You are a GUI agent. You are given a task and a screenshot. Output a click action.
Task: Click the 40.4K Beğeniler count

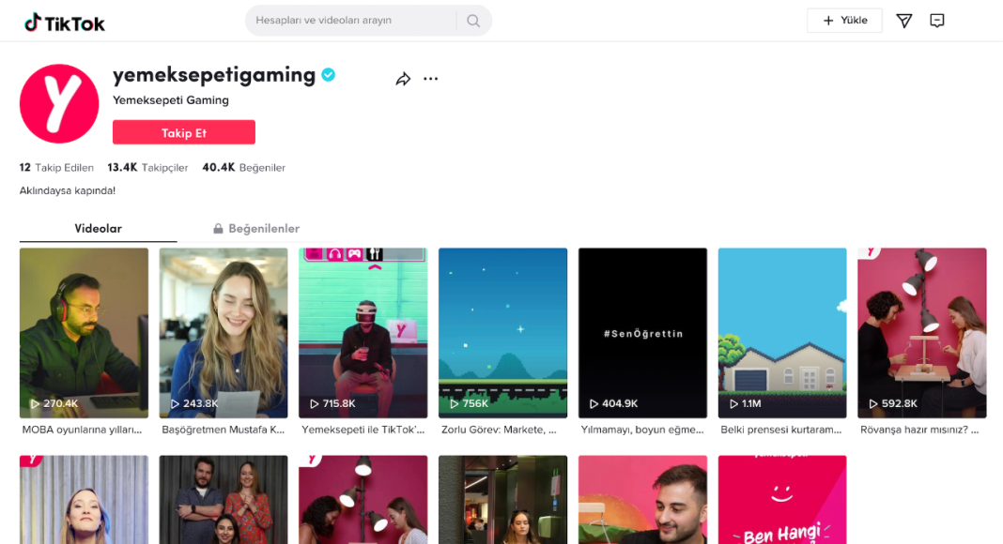coord(244,168)
